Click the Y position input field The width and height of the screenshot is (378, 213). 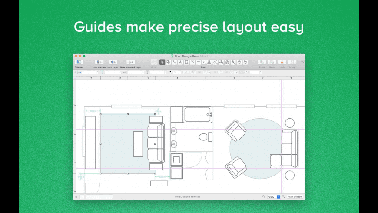[x=112, y=72]
